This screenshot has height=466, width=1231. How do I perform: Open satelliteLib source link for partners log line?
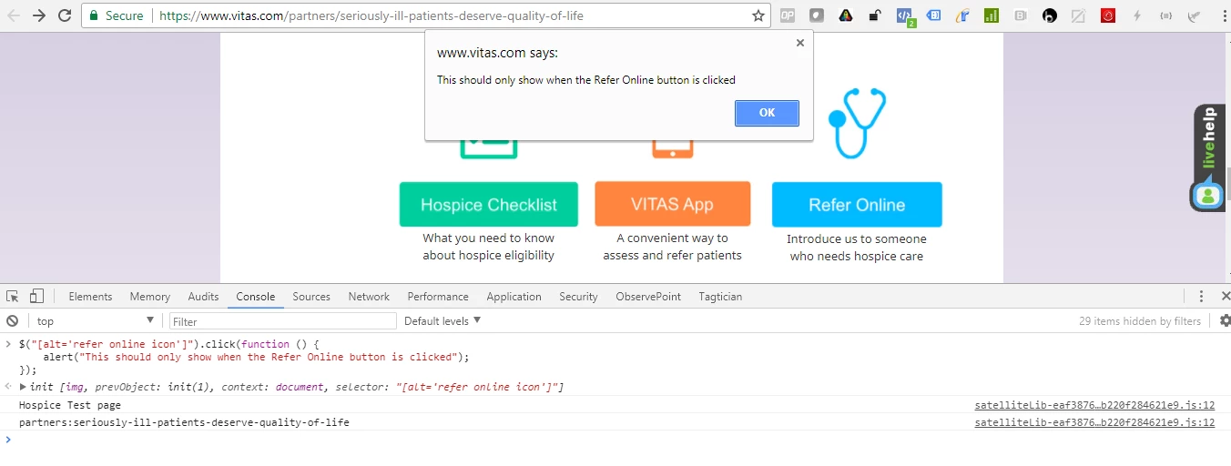point(1094,422)
